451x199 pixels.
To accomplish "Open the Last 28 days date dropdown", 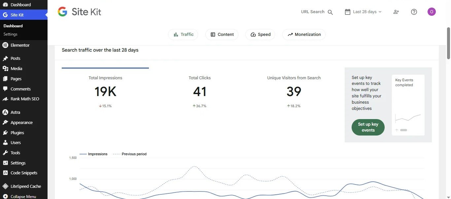I will pyautogui.click(x=363, y=12).
